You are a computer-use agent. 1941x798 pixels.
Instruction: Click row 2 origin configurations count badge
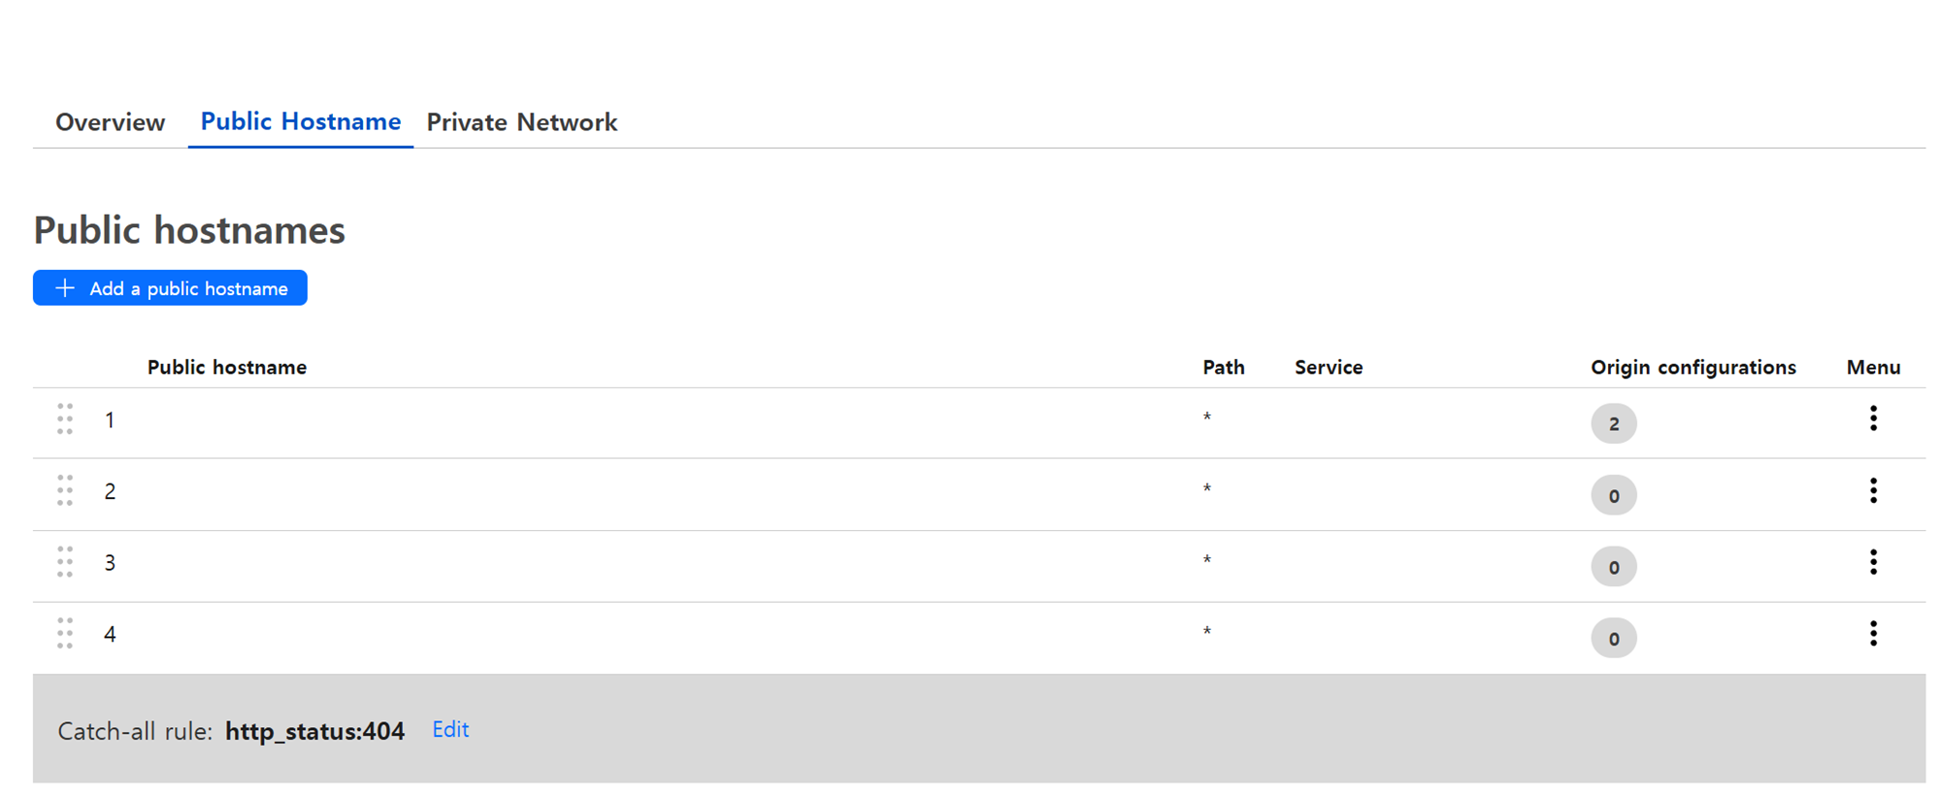click(1613, 495)
